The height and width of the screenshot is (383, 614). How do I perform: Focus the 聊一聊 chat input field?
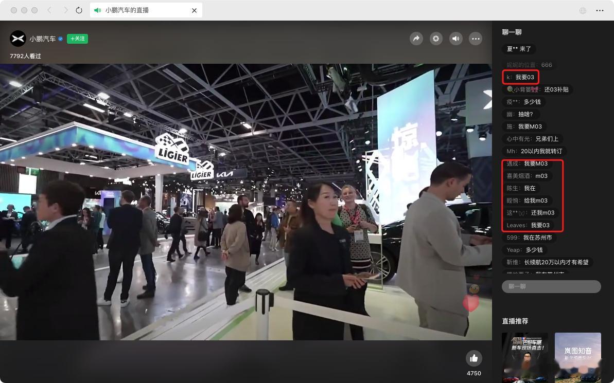pos(551,286)
